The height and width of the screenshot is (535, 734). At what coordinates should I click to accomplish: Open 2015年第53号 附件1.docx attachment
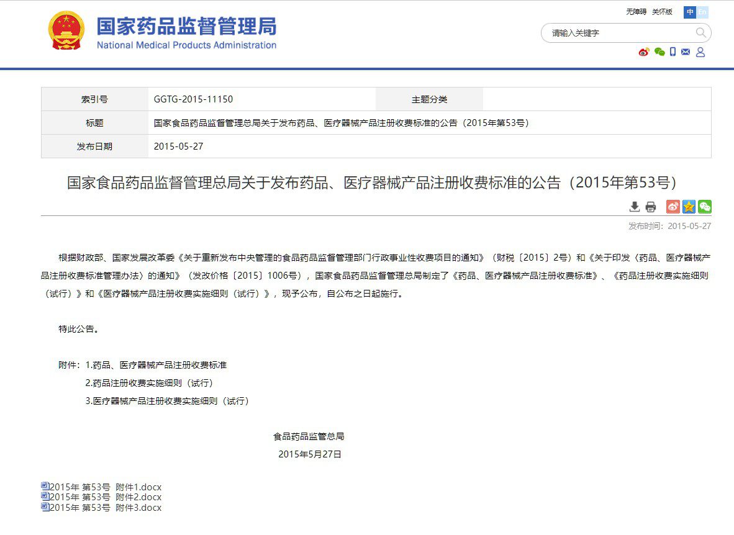[x=106, y=487]
